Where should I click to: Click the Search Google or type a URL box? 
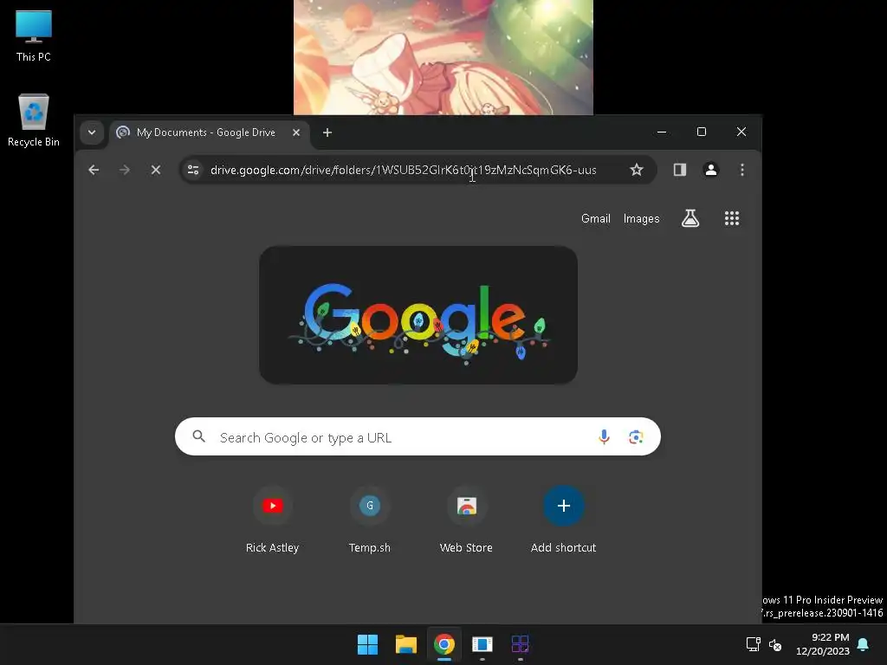418,437
